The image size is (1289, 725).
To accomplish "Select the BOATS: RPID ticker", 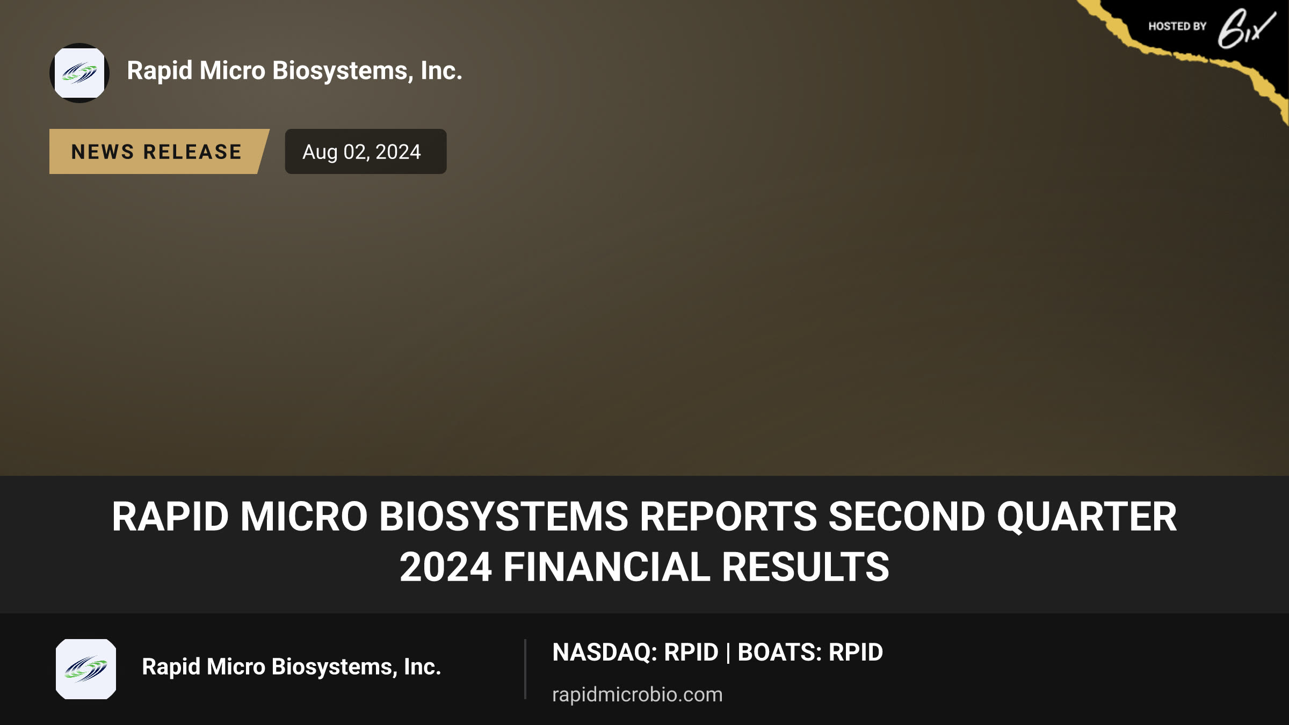I will coord(810,653).
